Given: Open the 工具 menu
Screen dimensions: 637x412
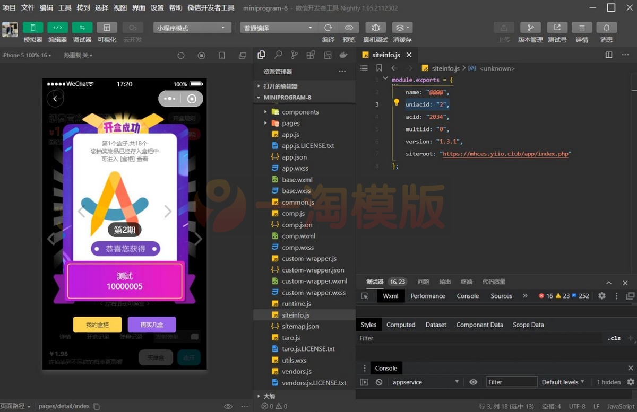Looking at the screenshot, I should pos(64,7).
